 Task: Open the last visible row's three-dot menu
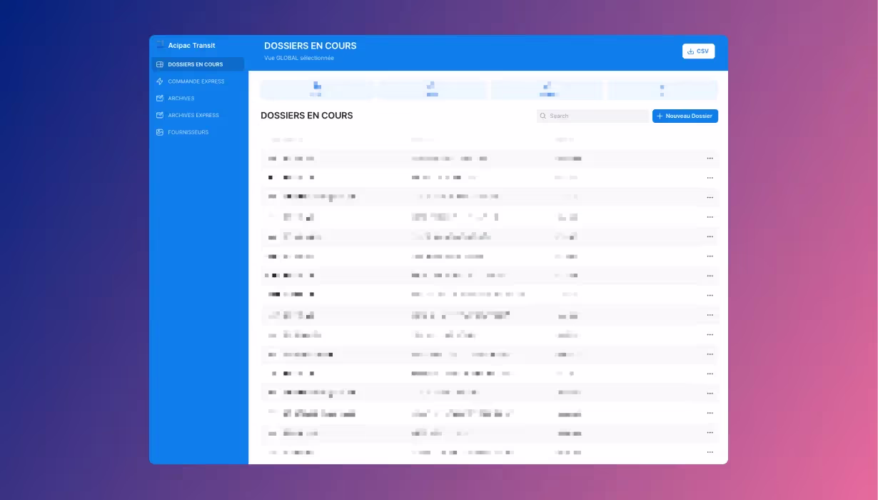(x=710, y=452)
